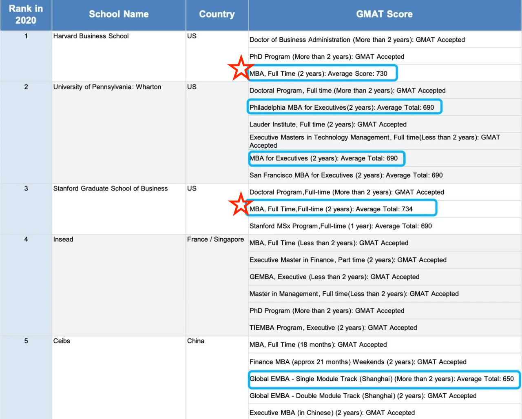522x419 pixels.
Task: Select the Ceibs school name cell
Action: [x=62, y=341]
